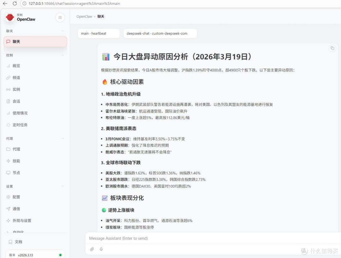Screen dimensions: 341x258
Task: Click the book icon beside 文档
Action: tap(10, 242)
